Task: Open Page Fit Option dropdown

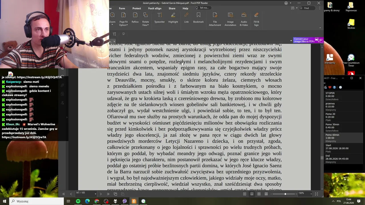Action: point(123,19)
